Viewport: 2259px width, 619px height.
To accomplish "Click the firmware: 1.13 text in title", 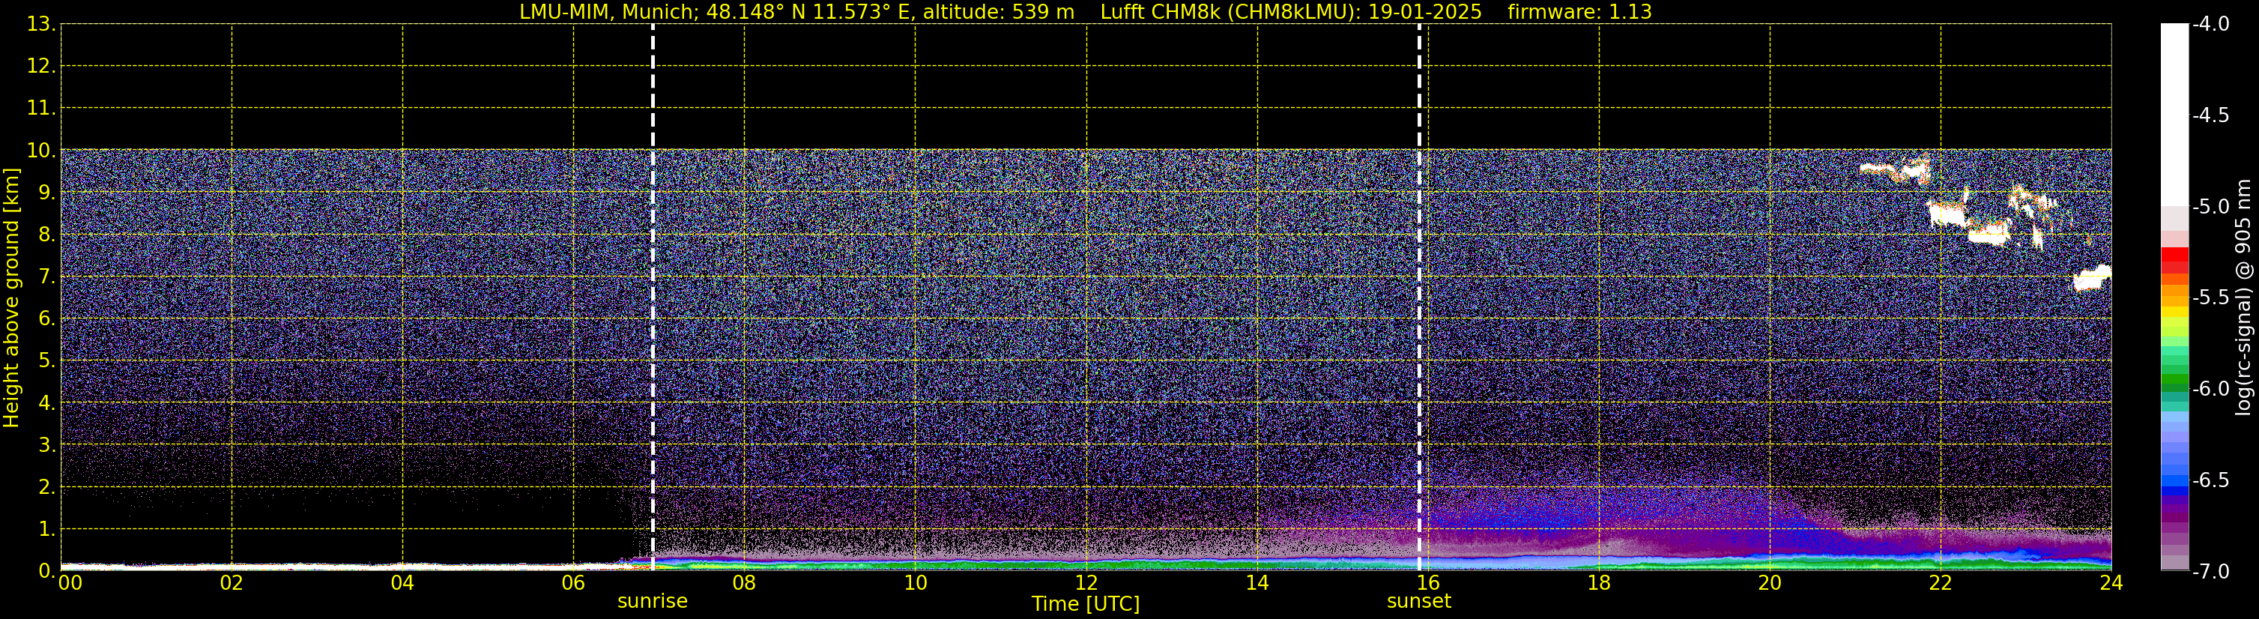I will 1579,12.
